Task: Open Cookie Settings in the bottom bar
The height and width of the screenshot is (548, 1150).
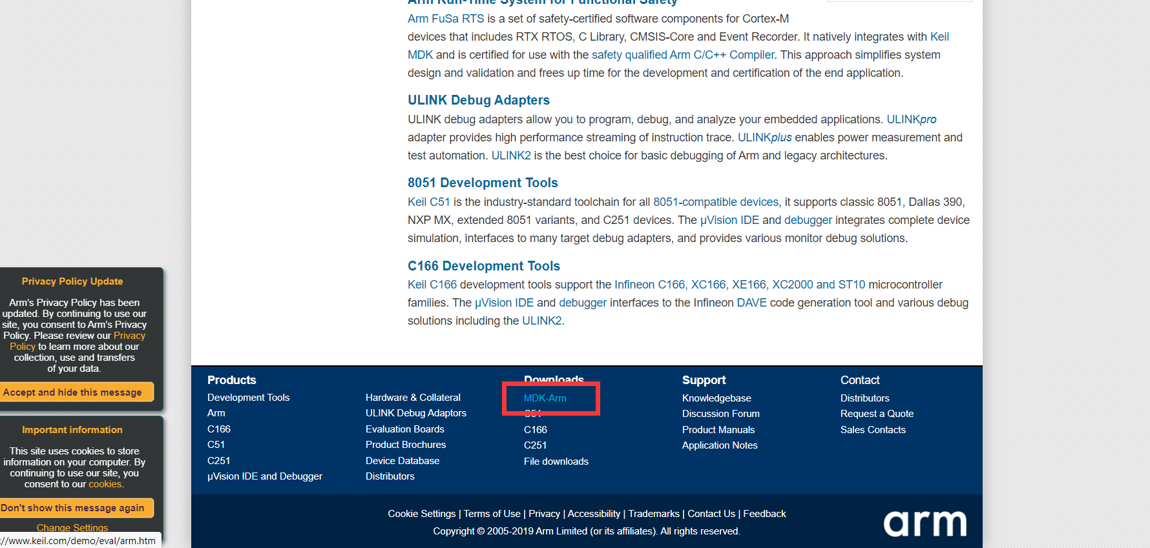Action: [421, 514]
